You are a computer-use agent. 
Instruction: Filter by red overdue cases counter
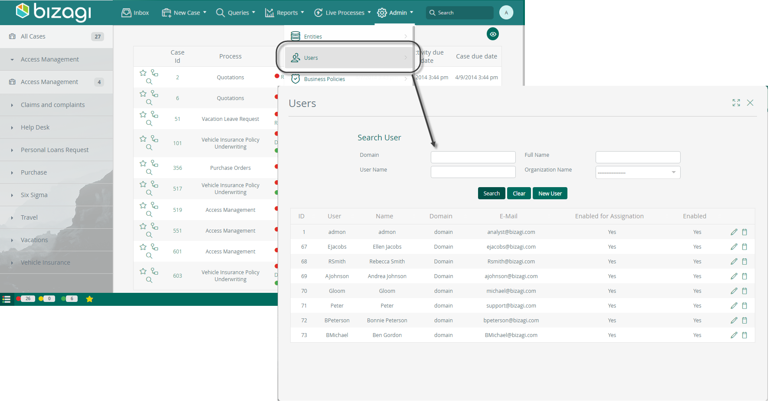pyautogui.click(x=26, y=298)
